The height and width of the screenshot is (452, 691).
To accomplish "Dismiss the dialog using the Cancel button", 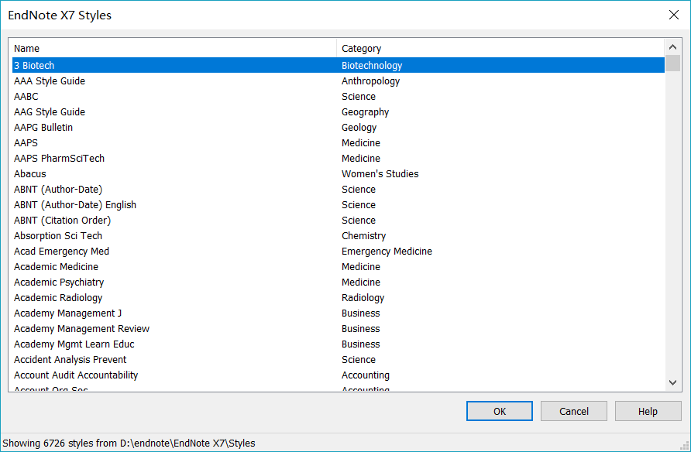I will coord(574,411).
